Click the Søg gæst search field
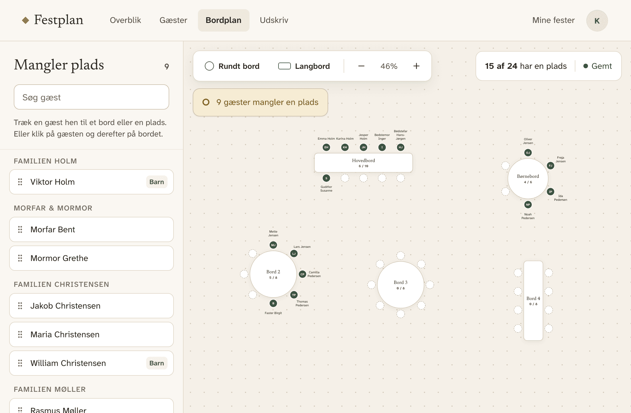Screen dimensions: 631x413 pyautogui.click(x=91, y=97)
